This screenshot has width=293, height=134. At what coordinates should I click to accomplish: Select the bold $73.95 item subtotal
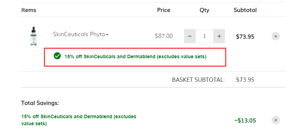pos(245,36)
